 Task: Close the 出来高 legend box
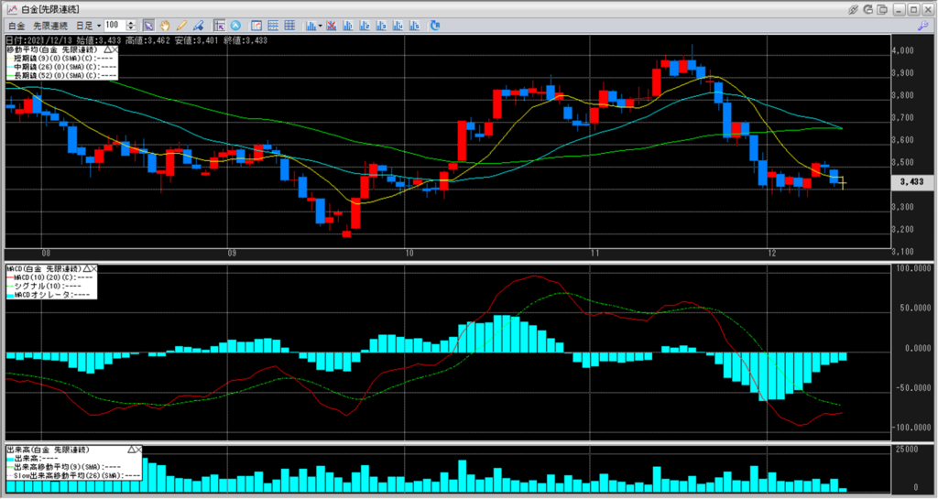point(139,450)
